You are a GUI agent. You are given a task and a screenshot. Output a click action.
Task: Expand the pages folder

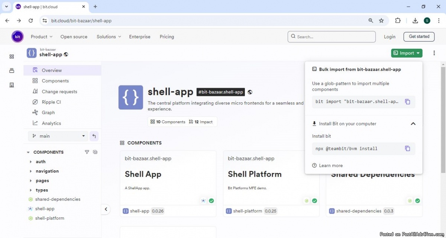(x=30, y=181)
